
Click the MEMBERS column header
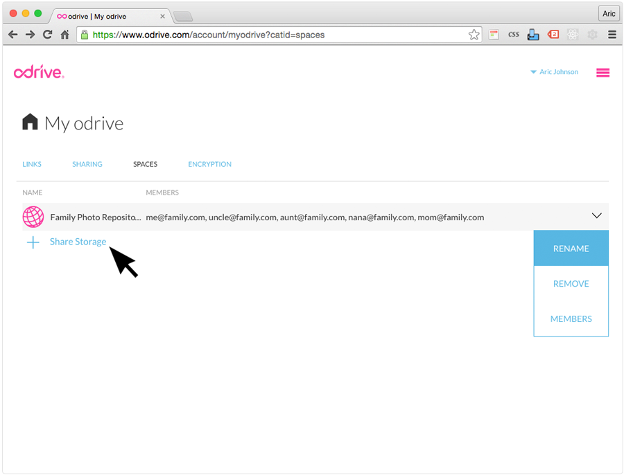tap(162, 192)
